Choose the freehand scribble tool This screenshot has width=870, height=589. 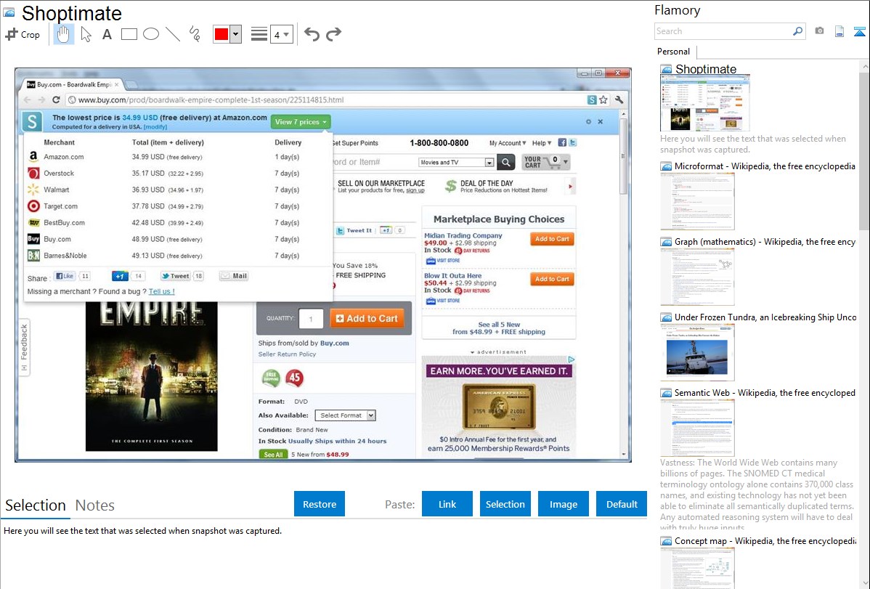(195, 34)
